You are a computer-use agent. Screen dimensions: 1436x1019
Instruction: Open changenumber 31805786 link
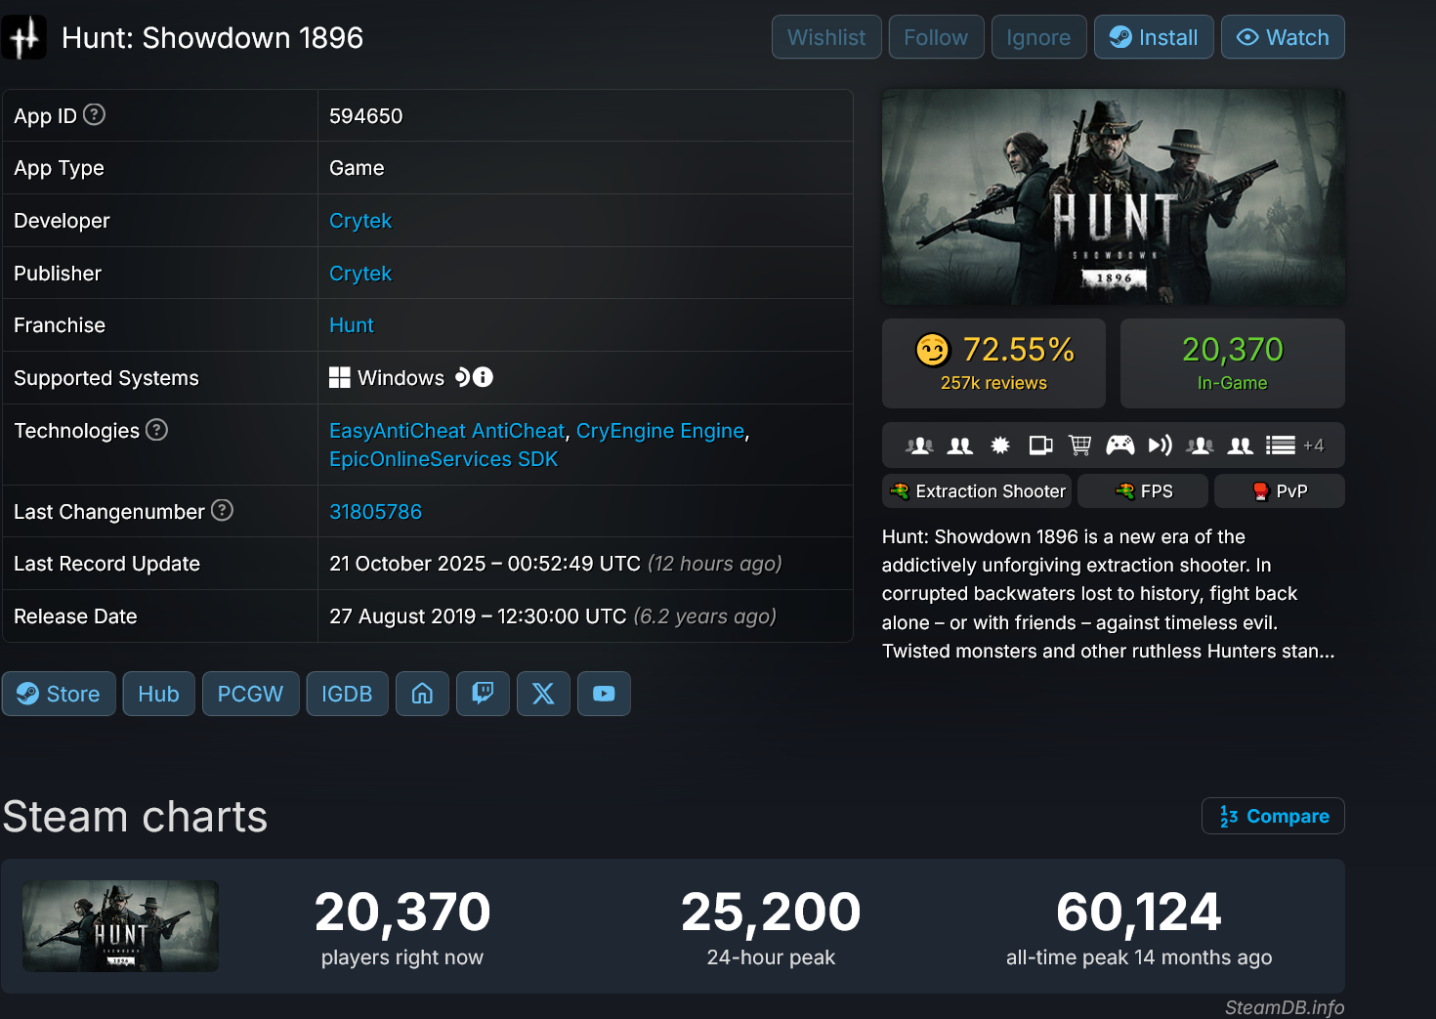click(x=375, y=512)
